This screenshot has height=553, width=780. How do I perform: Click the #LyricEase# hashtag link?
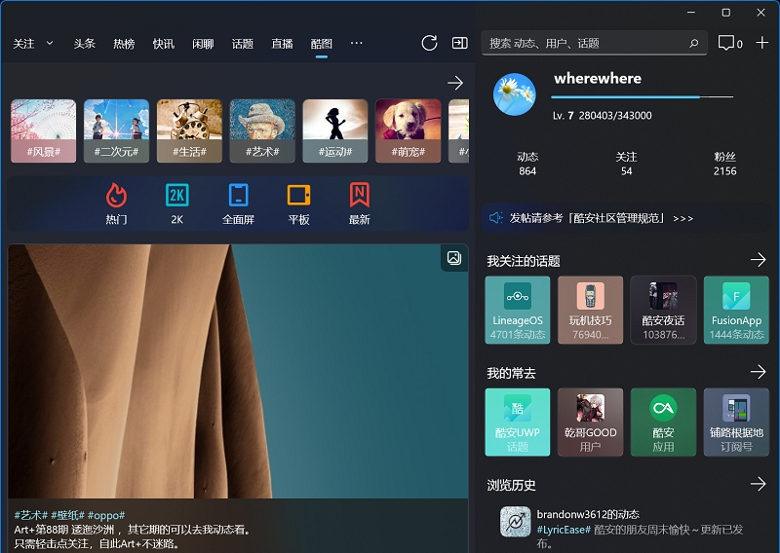pyautogui.click(x=564, y=530)
